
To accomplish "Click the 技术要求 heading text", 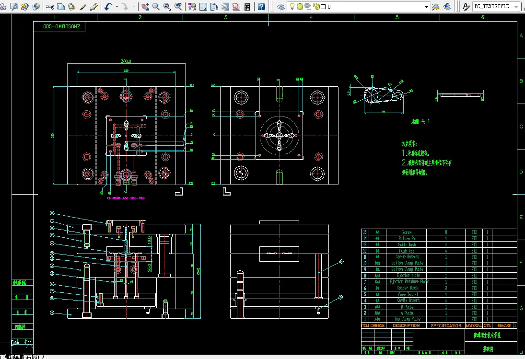I will coord(409,143).
